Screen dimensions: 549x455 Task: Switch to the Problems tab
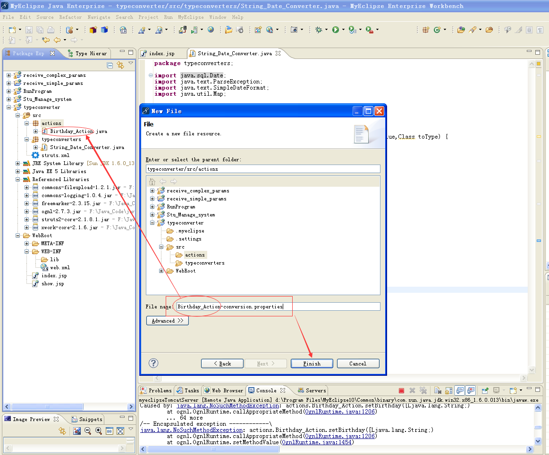156,390
